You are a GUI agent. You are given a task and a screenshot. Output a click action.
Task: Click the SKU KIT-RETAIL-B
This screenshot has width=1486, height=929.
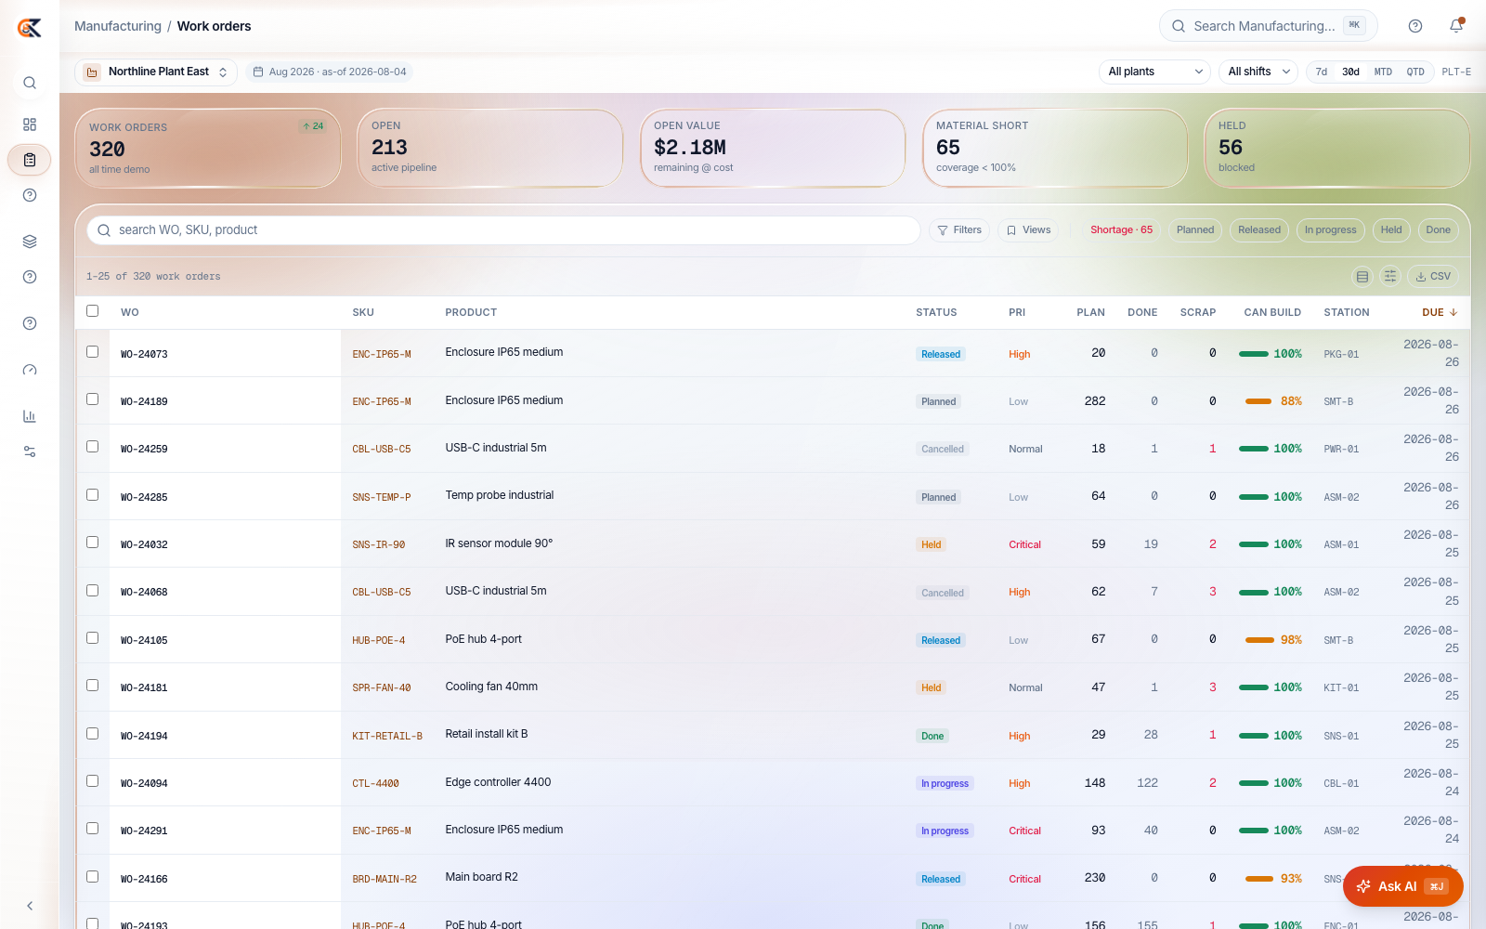(387, 737)
